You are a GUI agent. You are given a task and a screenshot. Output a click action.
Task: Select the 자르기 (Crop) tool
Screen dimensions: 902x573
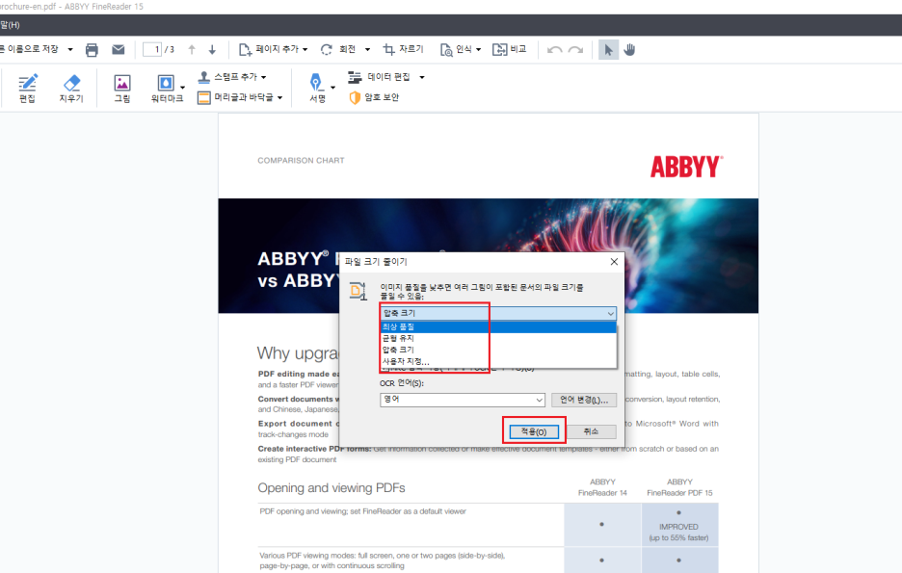click(x=403, y=49)
